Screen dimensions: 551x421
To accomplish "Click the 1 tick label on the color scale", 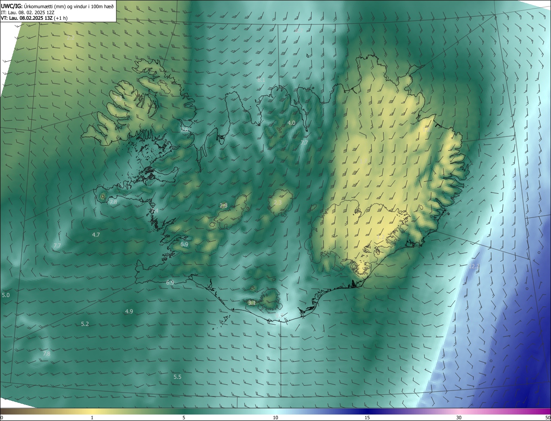I will pos(92,418).
